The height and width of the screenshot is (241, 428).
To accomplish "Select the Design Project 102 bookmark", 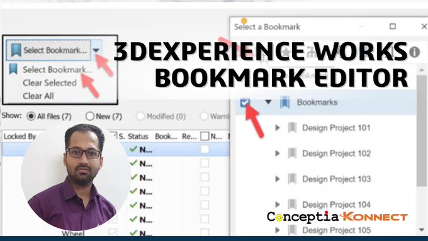I will coord(336,154).
